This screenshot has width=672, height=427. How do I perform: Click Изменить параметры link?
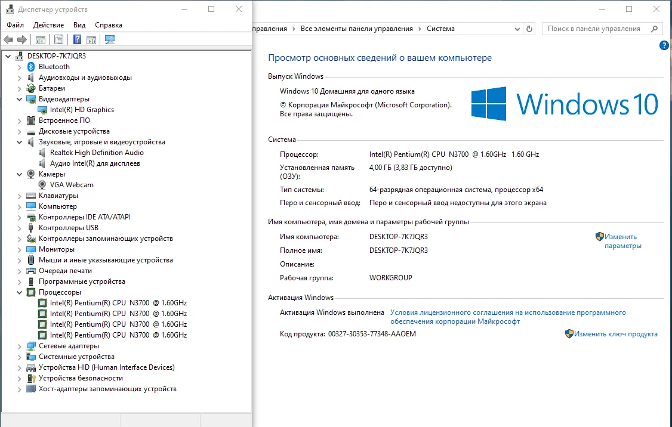[622, 241]
